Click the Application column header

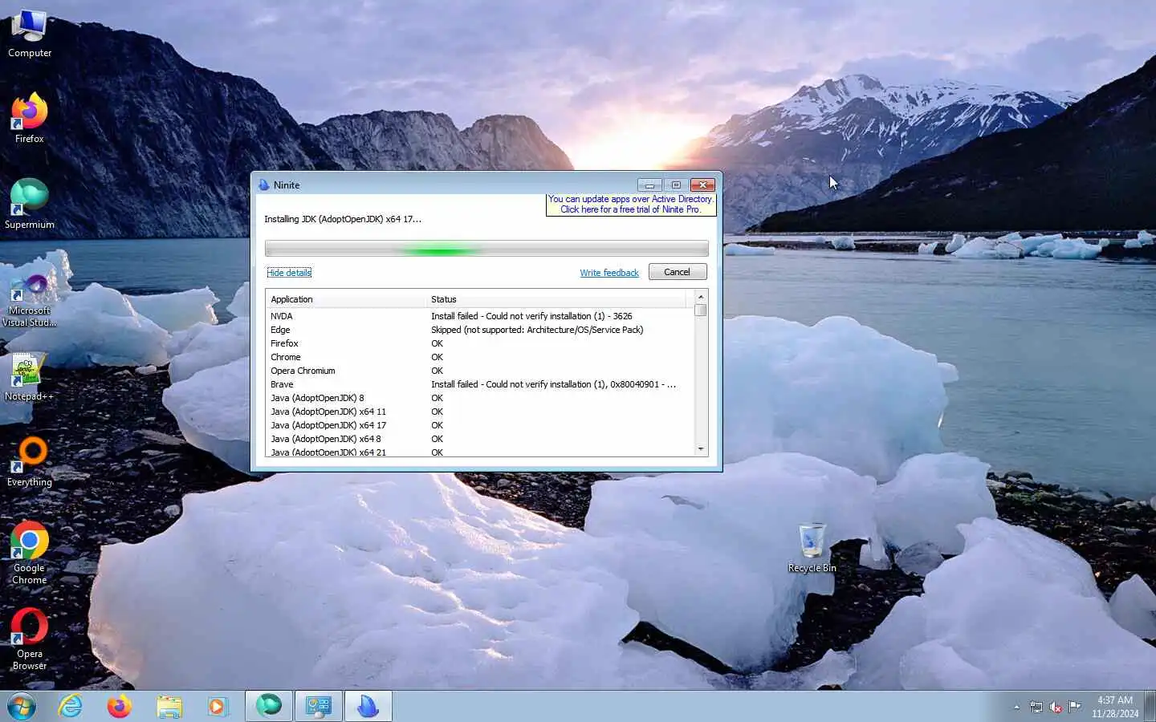(x=346, y=299)
